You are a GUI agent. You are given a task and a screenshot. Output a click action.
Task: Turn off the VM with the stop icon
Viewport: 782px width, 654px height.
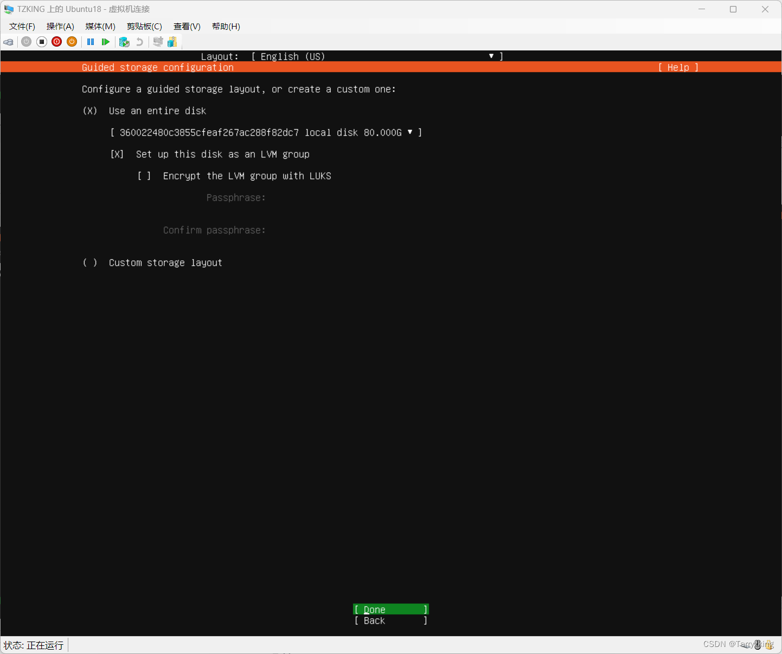[42, 42]
